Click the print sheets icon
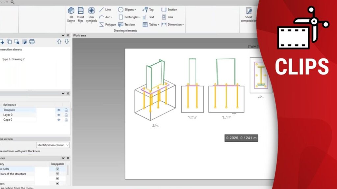 [32, 42]
